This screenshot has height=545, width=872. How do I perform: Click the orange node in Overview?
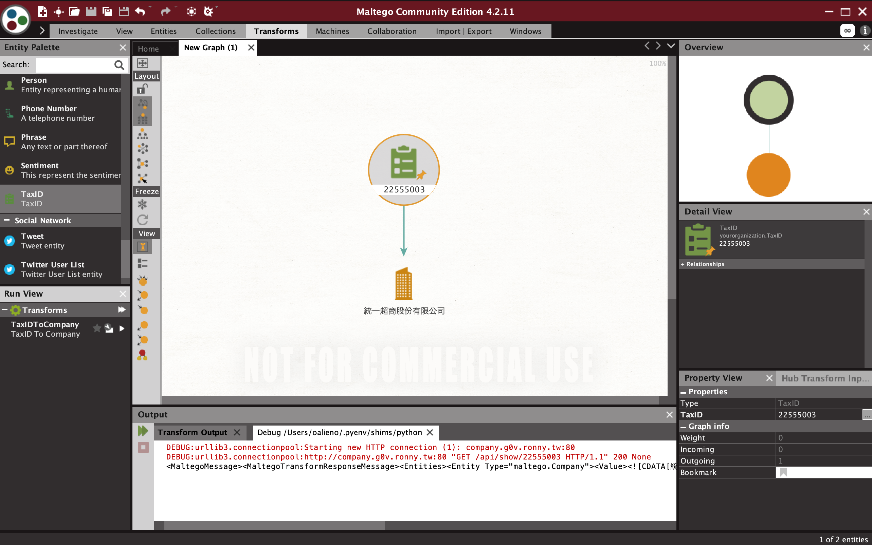[768, 175]
